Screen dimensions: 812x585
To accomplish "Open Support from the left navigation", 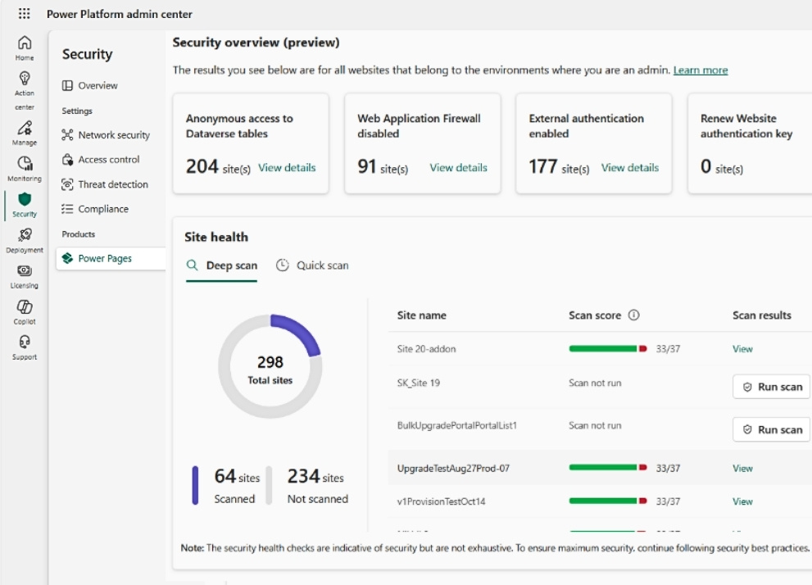I will (24, 342).
